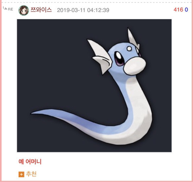193x182 pixels.
Task: Click Dratini's purple eye
Action: (119, 59)
